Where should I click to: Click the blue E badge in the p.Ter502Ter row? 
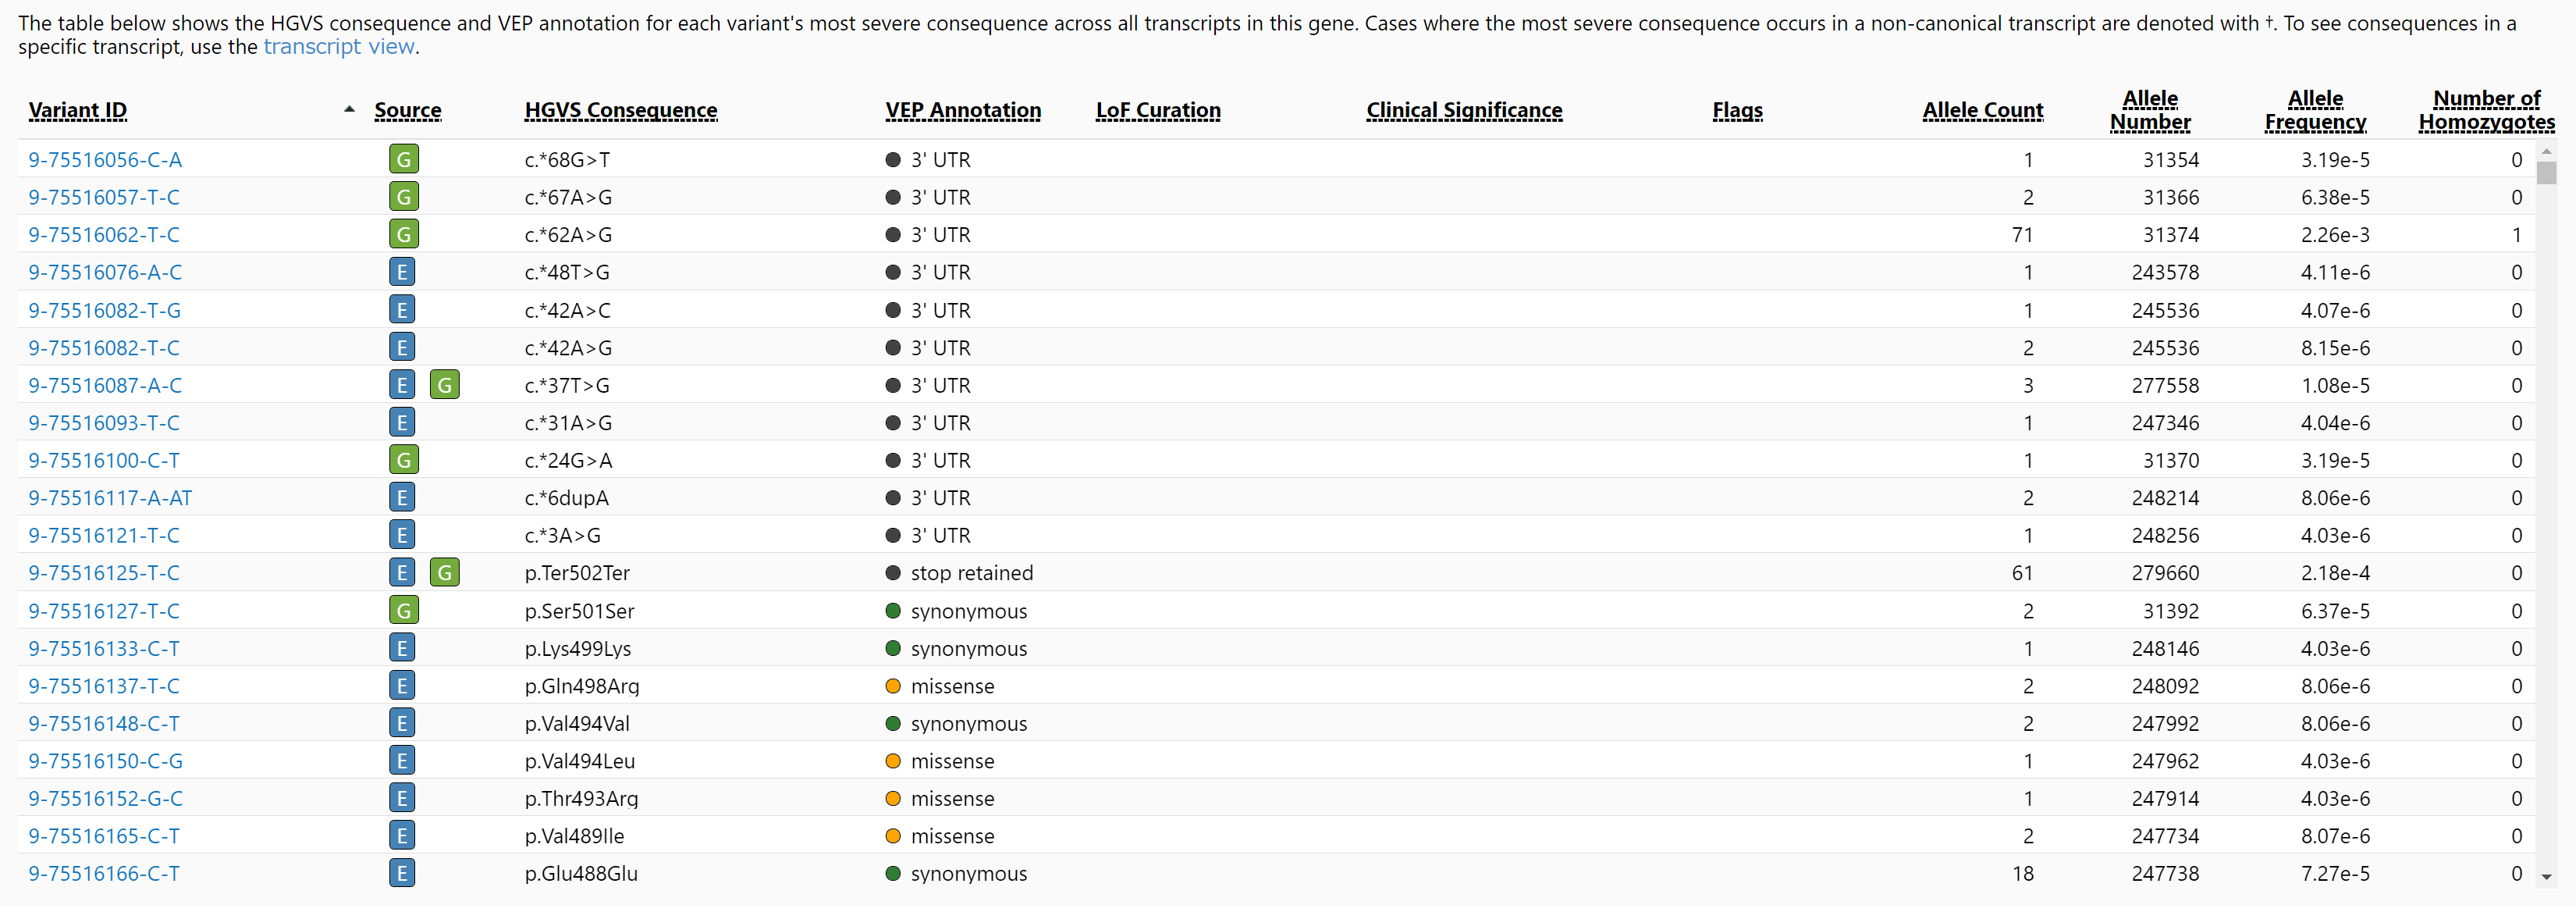(x=402, y=572)
